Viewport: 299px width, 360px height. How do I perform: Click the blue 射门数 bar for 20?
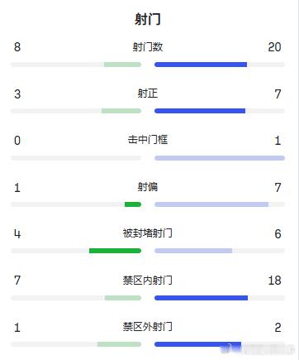pyautogui.click(x=201, y=65)
